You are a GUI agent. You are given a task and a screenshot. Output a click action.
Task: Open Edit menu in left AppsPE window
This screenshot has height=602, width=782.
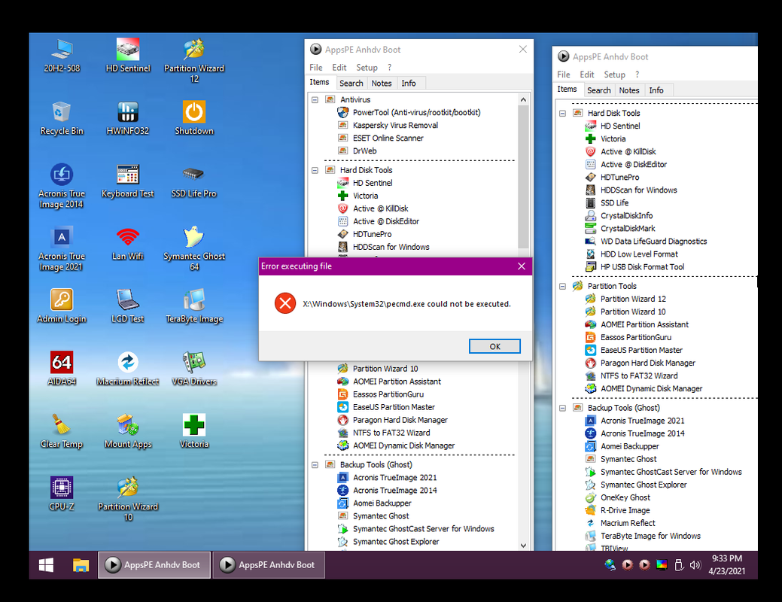click(x=339, y=67)
